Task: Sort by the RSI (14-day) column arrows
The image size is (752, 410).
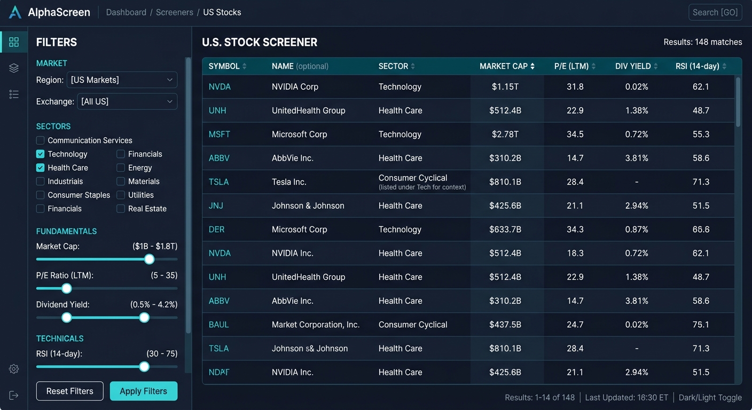Action: (x=724, y=66)
